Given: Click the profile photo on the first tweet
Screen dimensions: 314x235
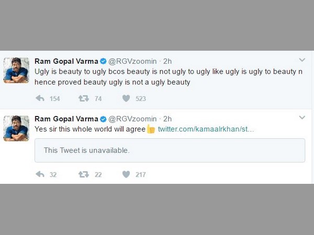Looking at the screenshot, I should point(16,70).
